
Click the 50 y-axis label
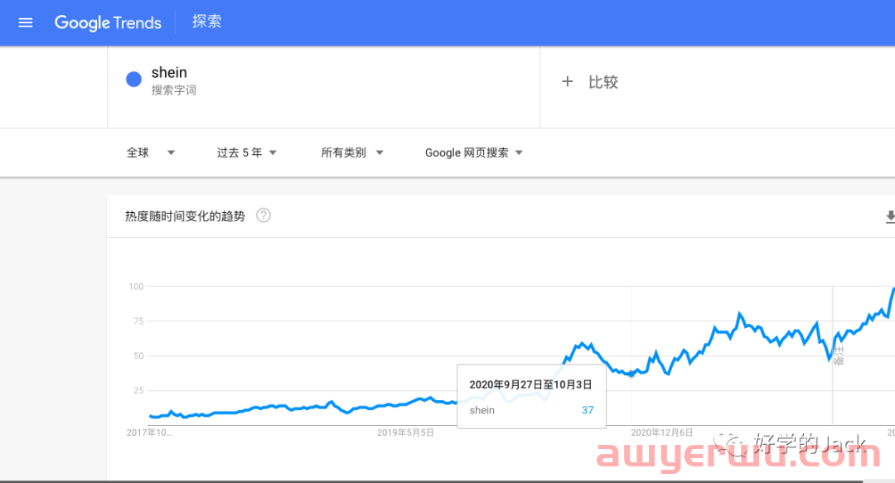tap(138, 355)
